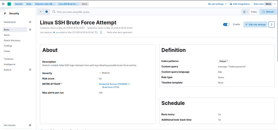The width and height of the screenshot is (278, 130).
Task: Toggle the rule Enable switch
Action: pos(226,25)
